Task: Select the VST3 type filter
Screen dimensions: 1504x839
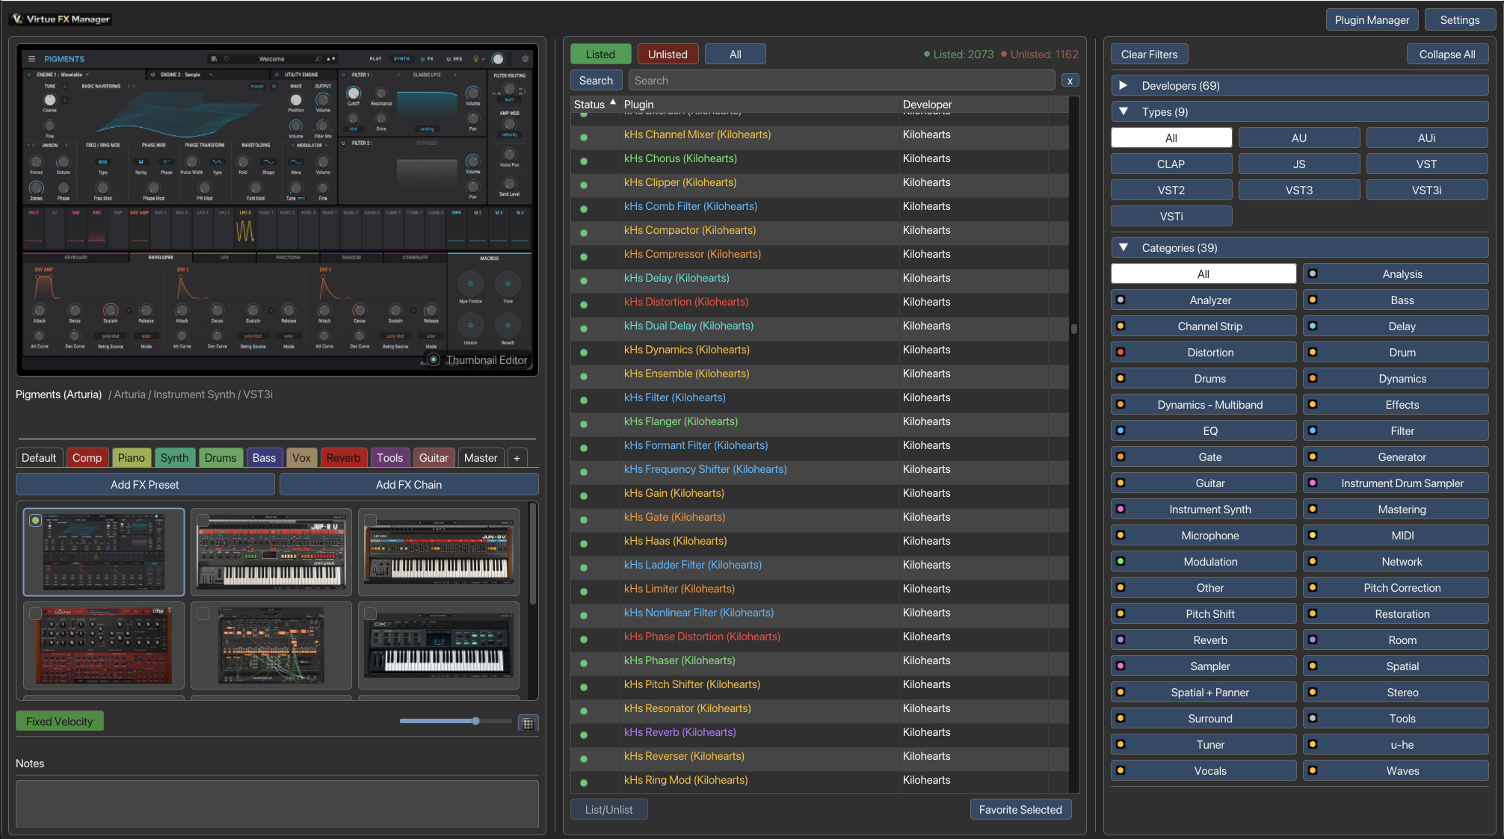Action: coord(1299,190)
